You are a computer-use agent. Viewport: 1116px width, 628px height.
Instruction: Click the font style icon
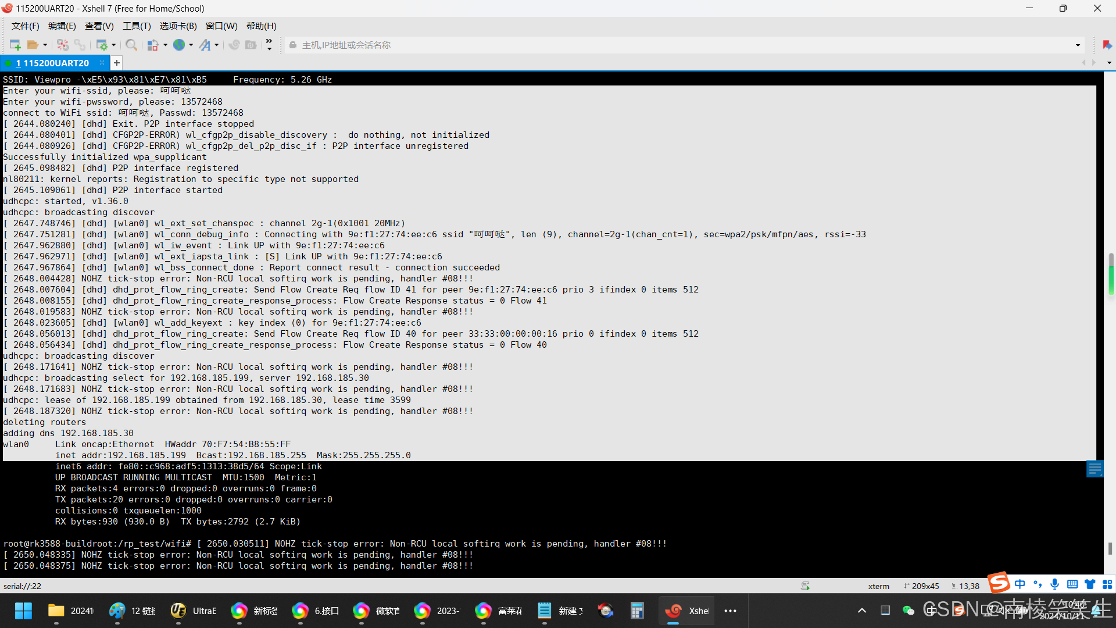click(205, 45)
